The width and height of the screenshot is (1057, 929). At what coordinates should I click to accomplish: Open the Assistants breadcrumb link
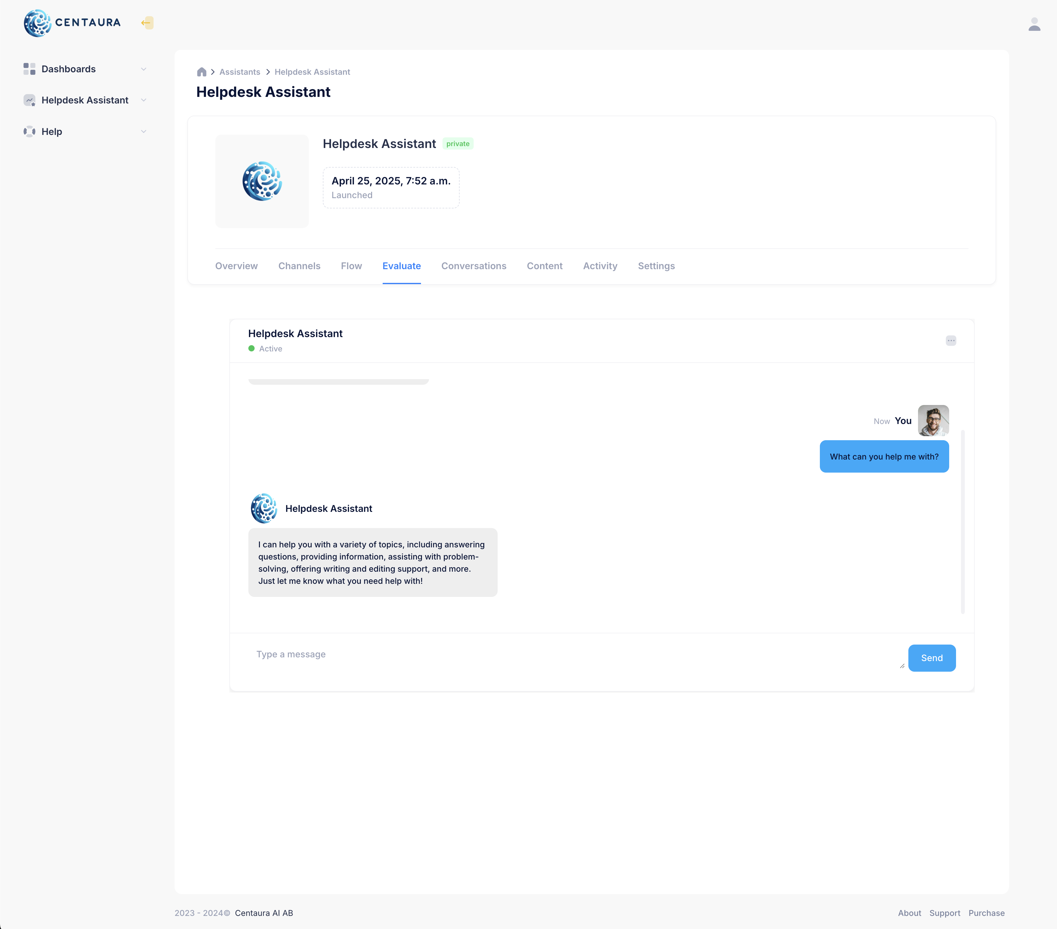tap(239, 71)
